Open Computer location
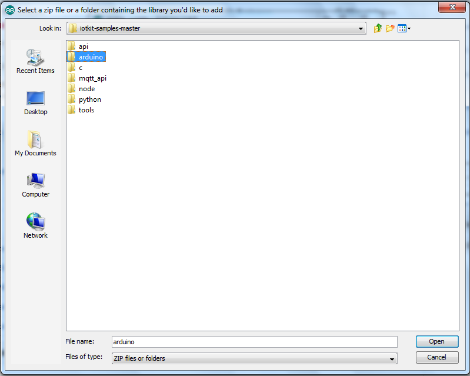Viewport: 470px width, 376px height. (x=35, y=185)
